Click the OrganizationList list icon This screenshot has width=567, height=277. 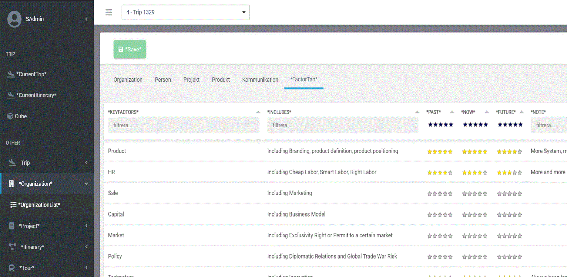13,205
